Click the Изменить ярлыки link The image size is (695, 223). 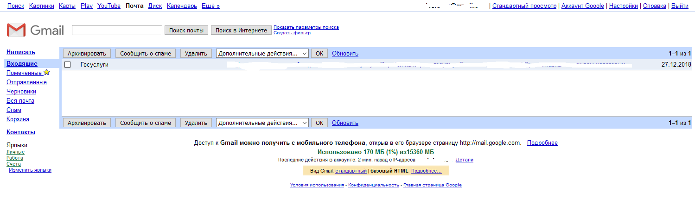point(30,170)
